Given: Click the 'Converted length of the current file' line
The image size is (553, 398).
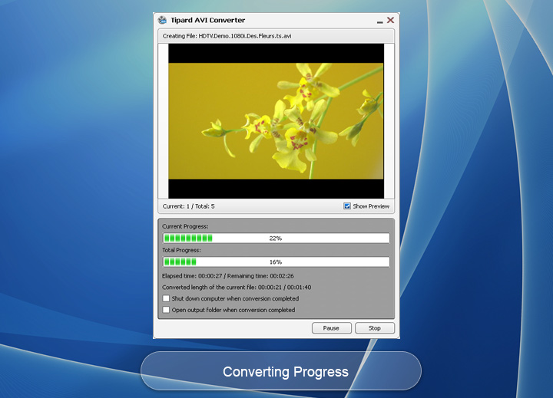Looking at the screenshot, I should tap(237, 287).
